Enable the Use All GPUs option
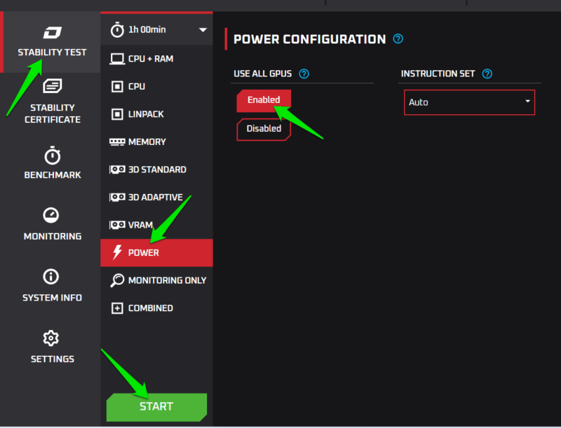Image resolution: width=561 pixels, height=428 pixels. click(264, 100)
